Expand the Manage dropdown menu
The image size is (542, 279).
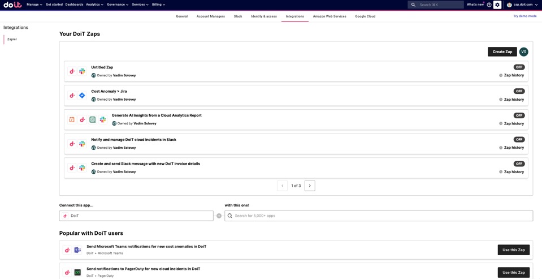(x=34, y=5)
